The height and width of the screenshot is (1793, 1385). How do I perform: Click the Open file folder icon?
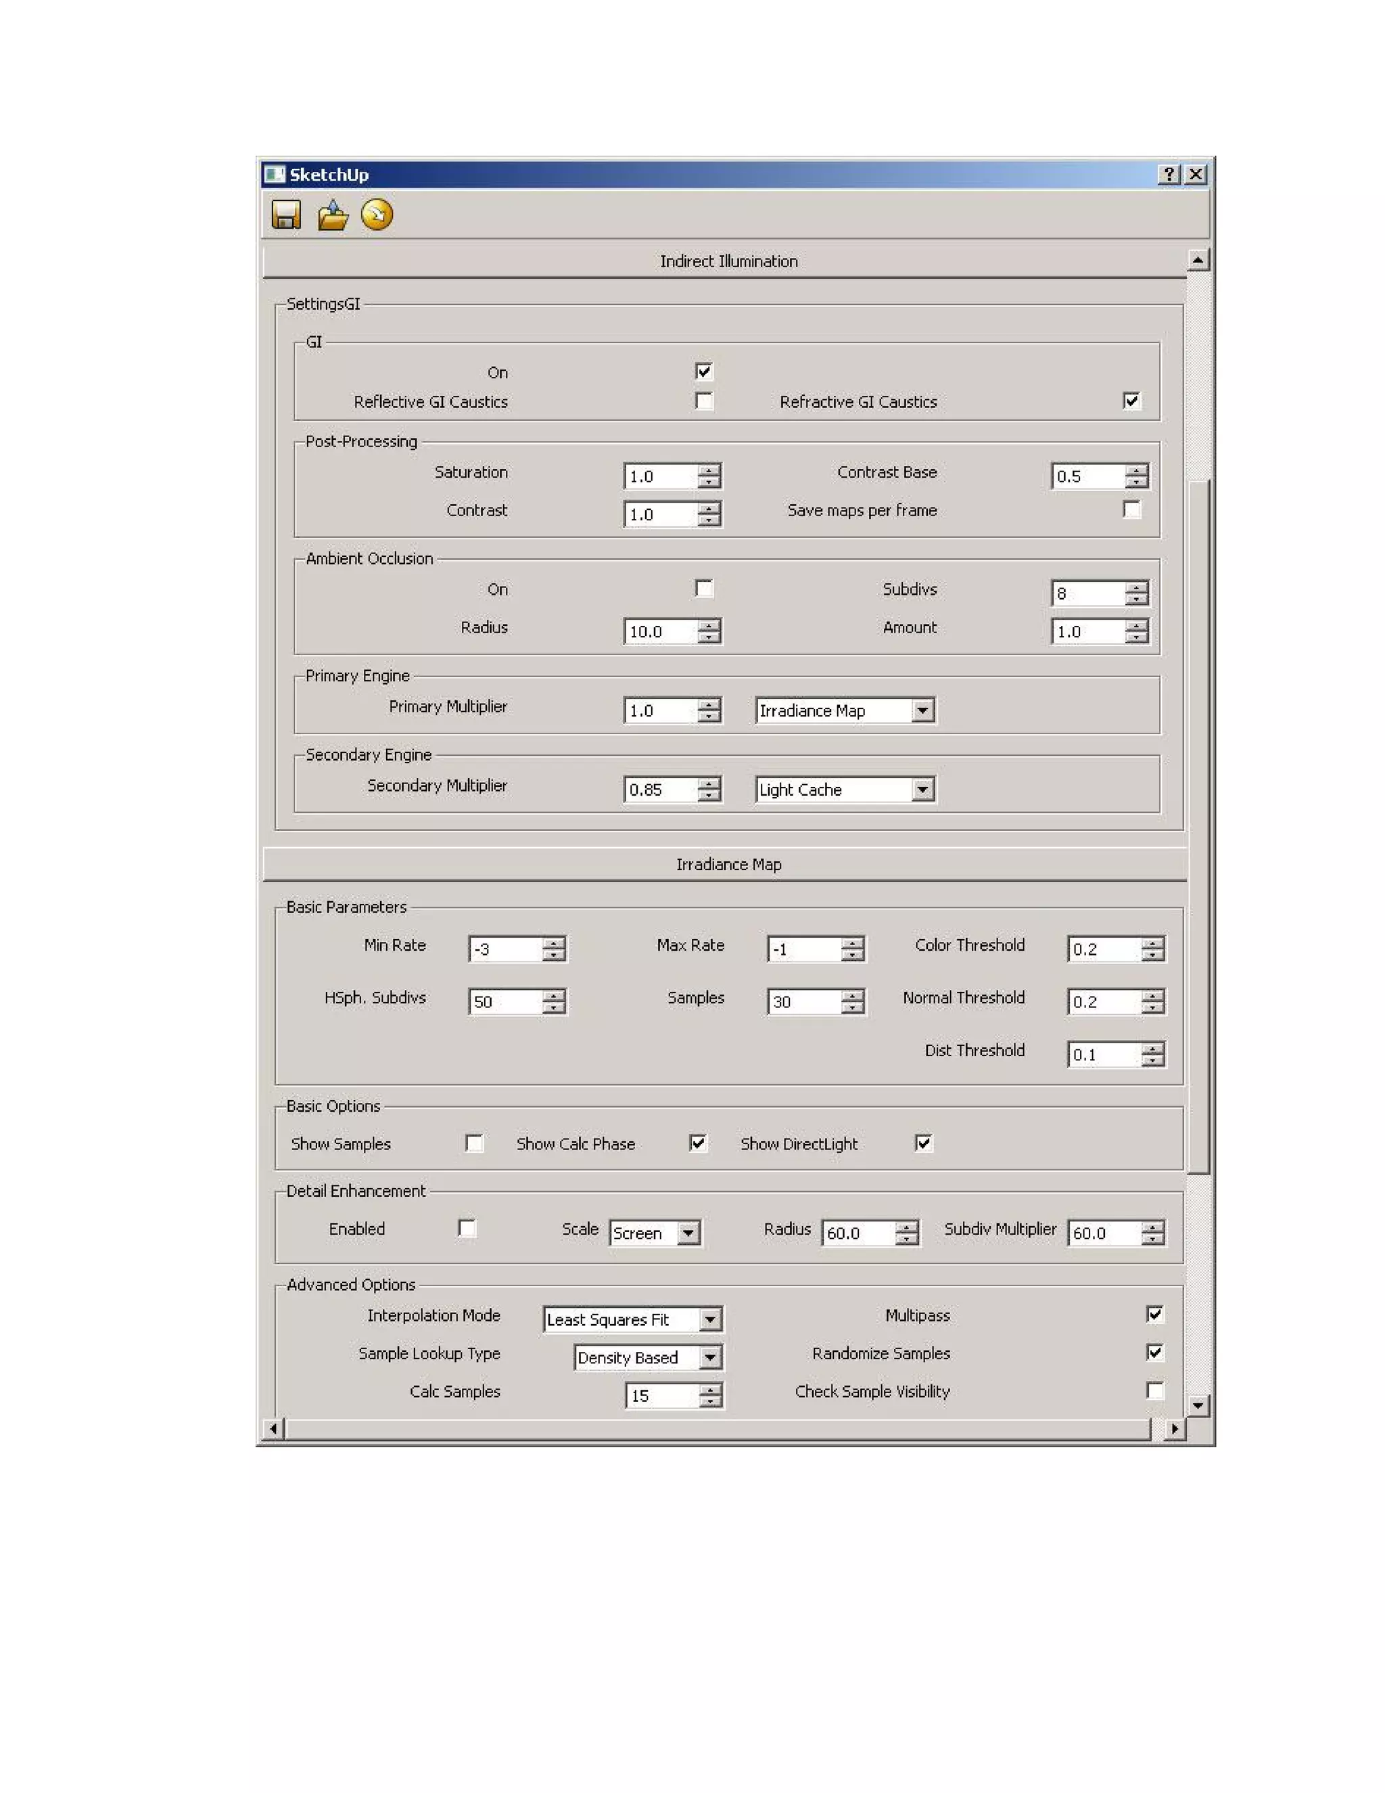[x=332, y=215]
